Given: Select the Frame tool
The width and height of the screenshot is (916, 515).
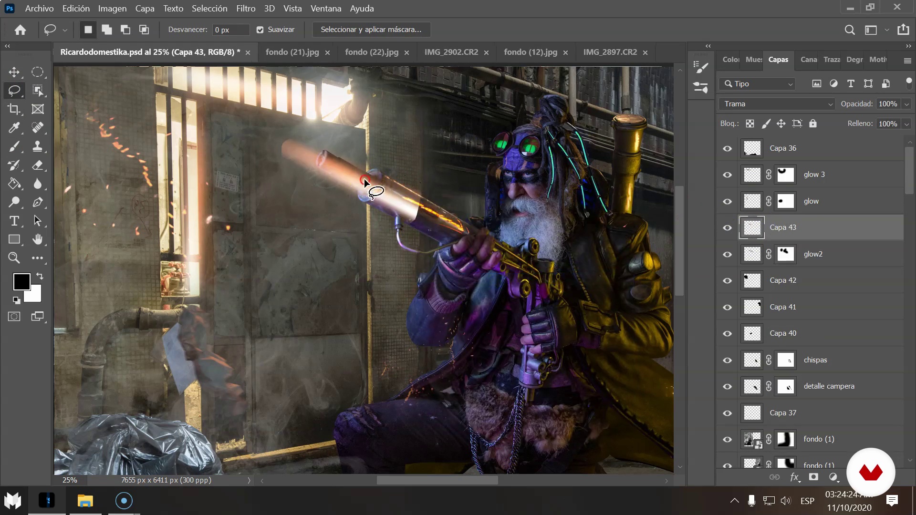Looking at the screenshot, I should click(x=38, y=109).
